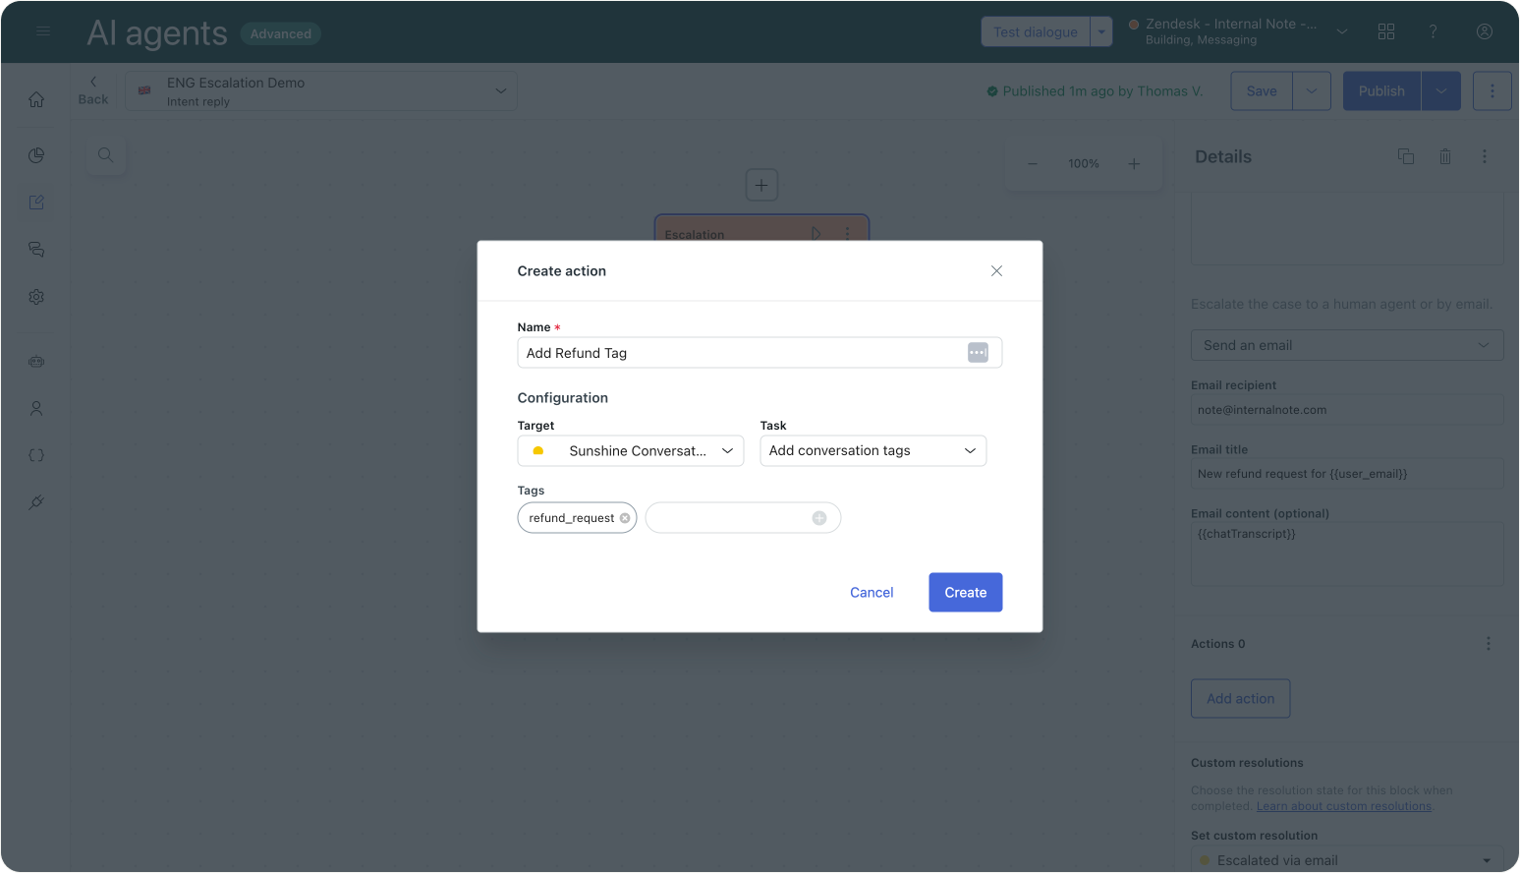Cancel the action creation
The height and width of the screenshot is (873, 1520).
point(871,593)
